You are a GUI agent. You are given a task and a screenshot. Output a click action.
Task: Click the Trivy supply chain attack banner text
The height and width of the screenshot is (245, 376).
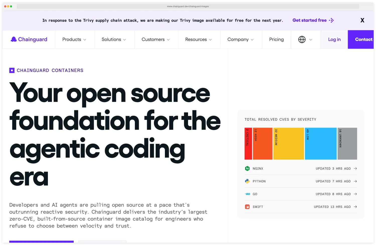(x=163, y=20)
